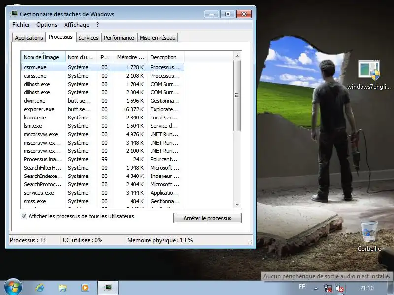Sort by the P... CPU column header
This screenshot has width=394, height=295.
(x=105, y=57)
